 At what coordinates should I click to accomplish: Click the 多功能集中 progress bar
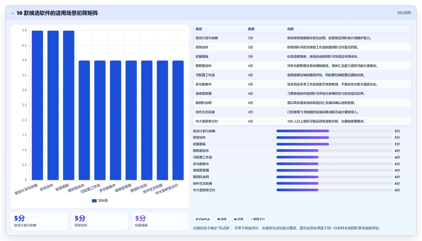[334, 164]
